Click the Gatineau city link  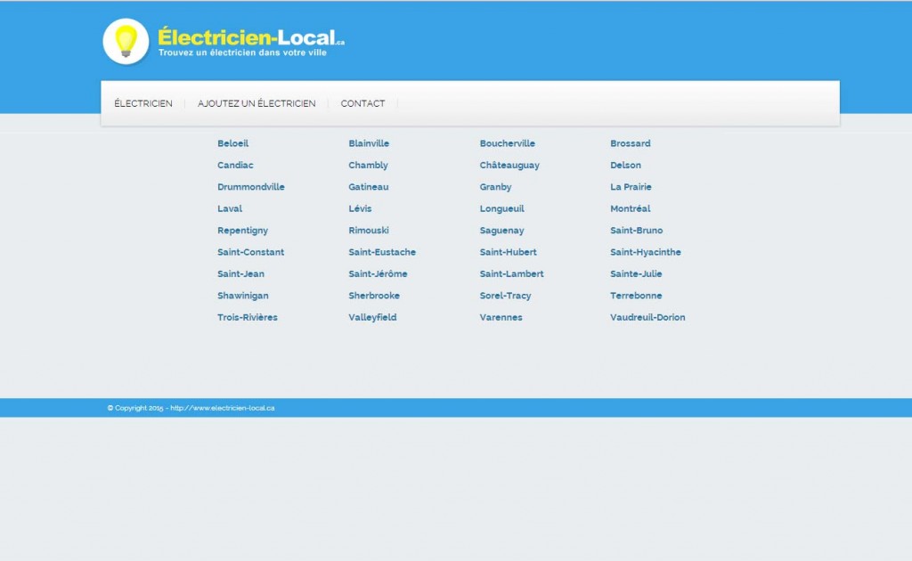click(368, 187)
